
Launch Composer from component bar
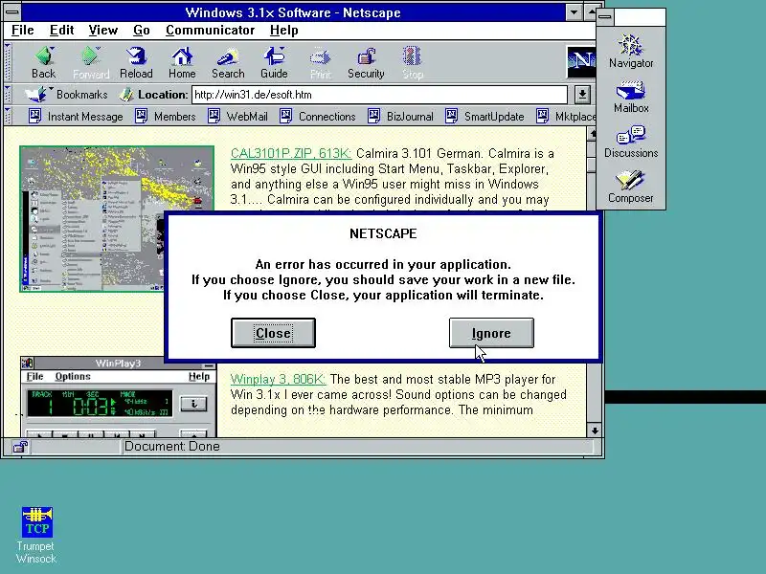(x=631, y=187)
